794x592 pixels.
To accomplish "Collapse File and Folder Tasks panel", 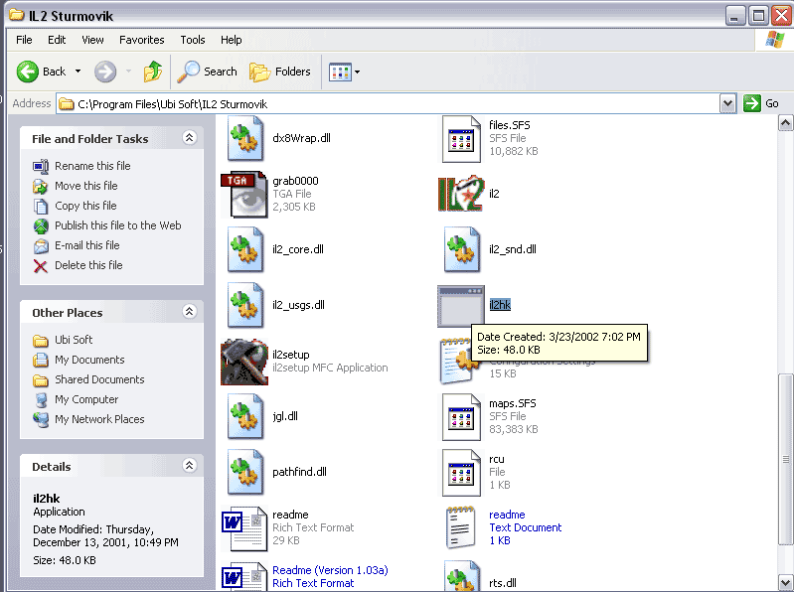I will pyautogui.click(x=190, y=138).
